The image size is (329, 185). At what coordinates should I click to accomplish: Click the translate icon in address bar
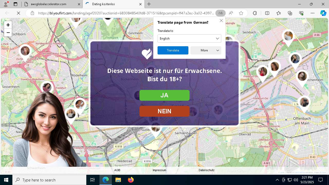click(221, 13)
